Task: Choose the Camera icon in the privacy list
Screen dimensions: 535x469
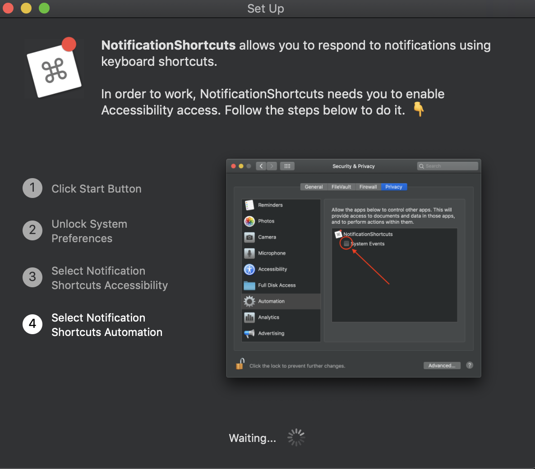Action: 249,237
